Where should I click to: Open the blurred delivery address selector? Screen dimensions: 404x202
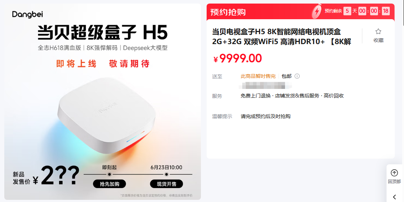click(265, 85)
